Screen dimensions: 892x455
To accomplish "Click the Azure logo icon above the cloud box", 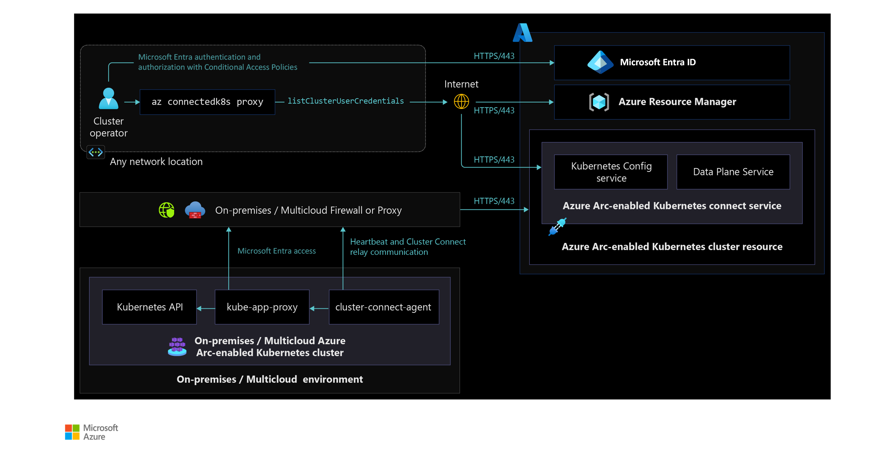I will click(x=522, y=32).
